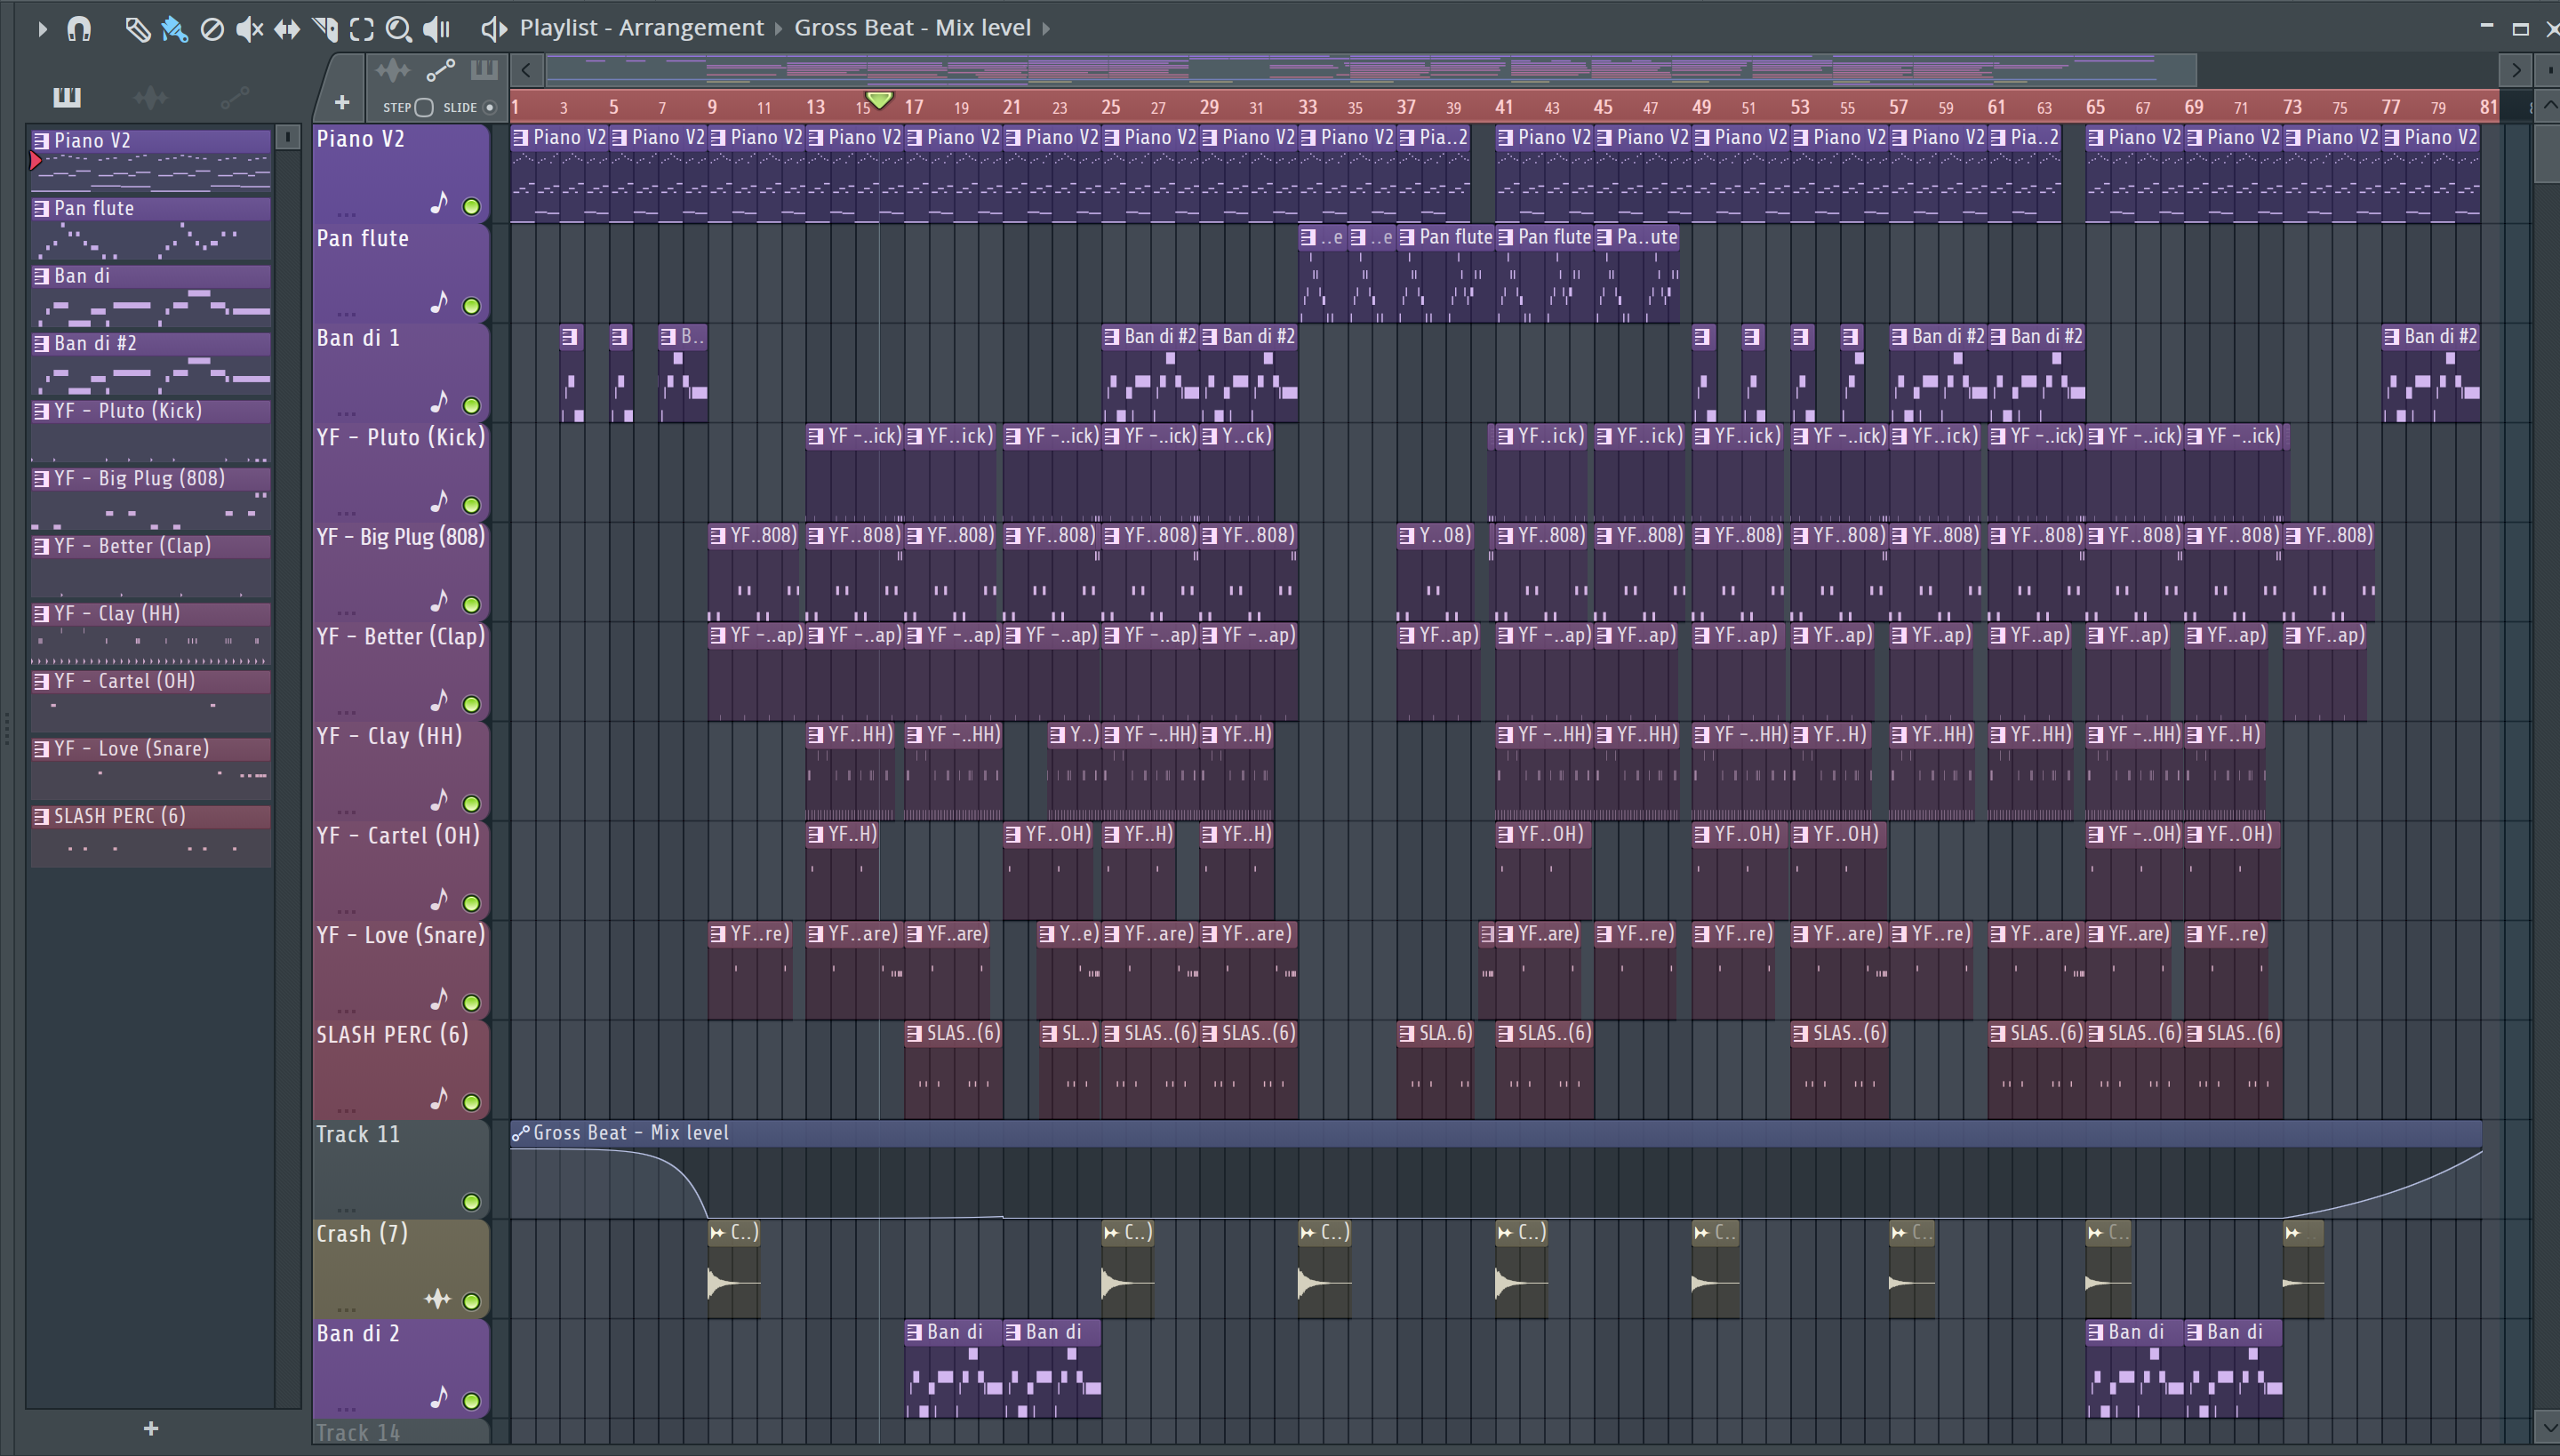
Task: Click waveform icon on Crash (7) track
Action: pyautogui.click(x=437, y=1299)
